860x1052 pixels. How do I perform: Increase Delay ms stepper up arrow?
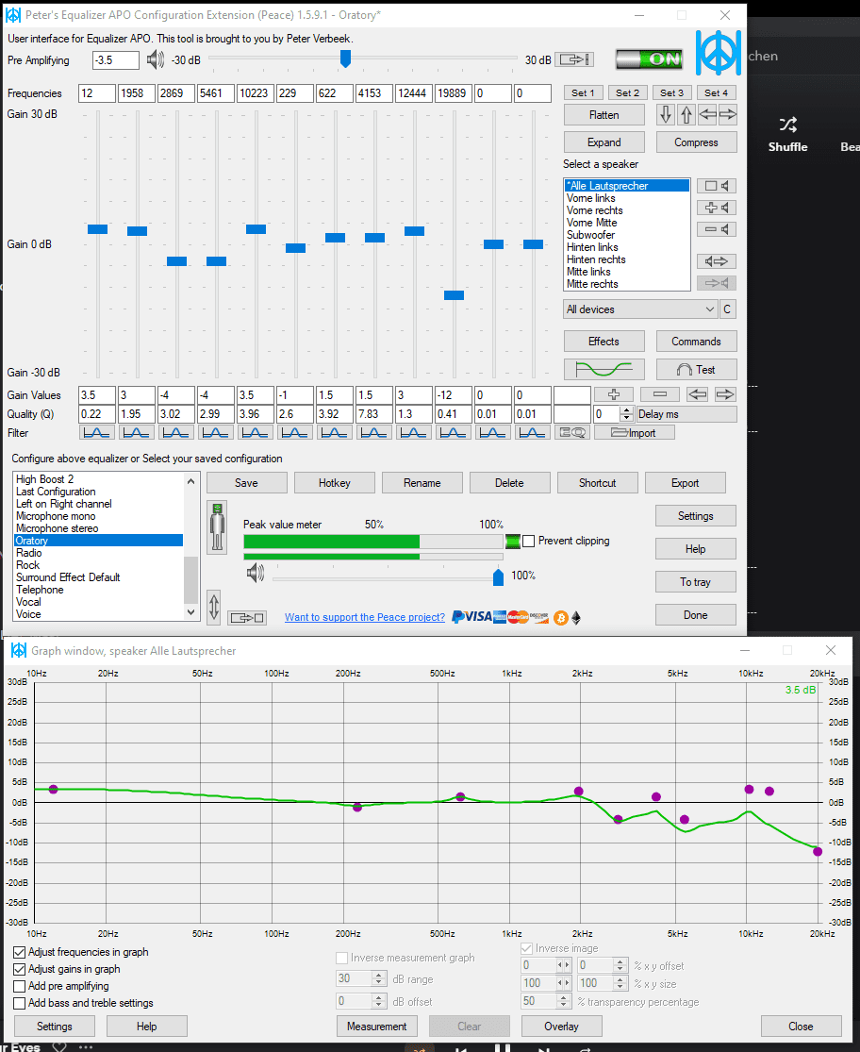[627, 409]
